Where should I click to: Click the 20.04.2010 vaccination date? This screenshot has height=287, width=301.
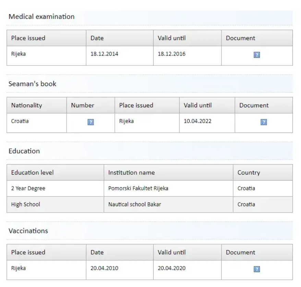[104, 268]
